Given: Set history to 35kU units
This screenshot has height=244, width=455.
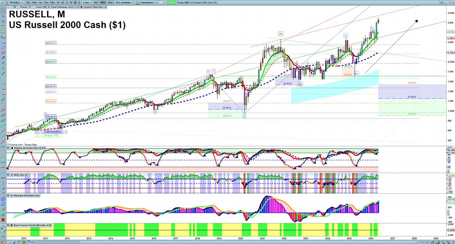Looking at the screenshot, I should coord(110,3).
